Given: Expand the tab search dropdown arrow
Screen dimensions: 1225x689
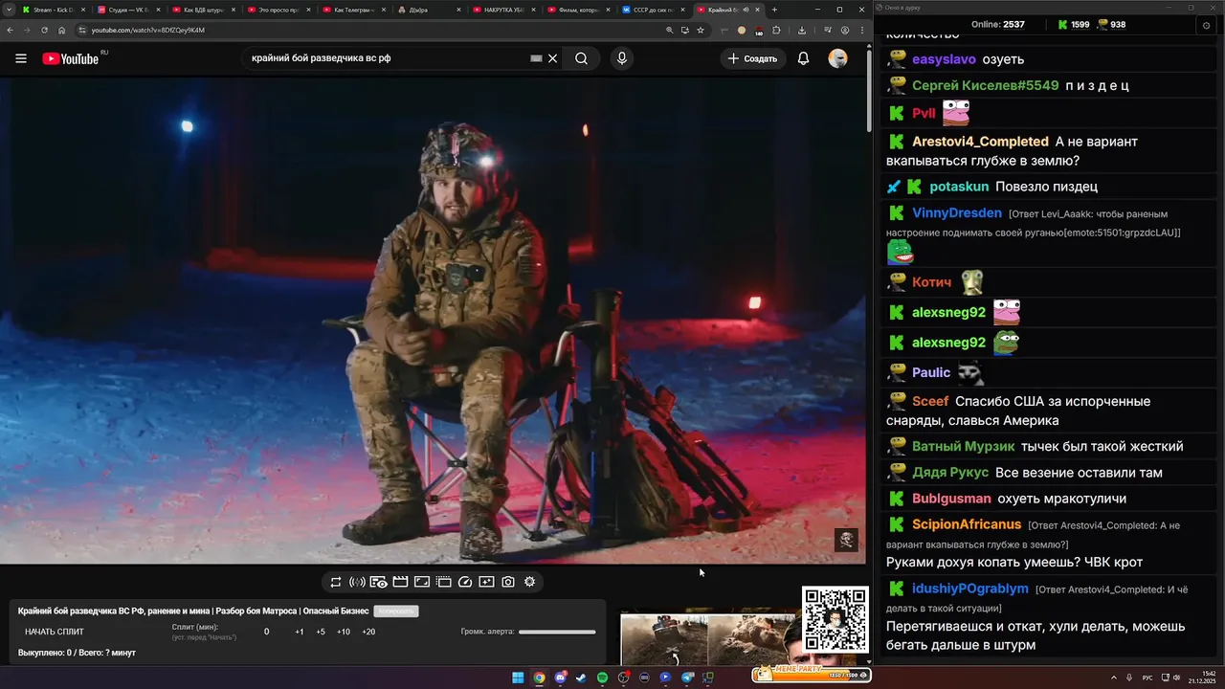Looking at the screenshot, I should click(9, 10).
